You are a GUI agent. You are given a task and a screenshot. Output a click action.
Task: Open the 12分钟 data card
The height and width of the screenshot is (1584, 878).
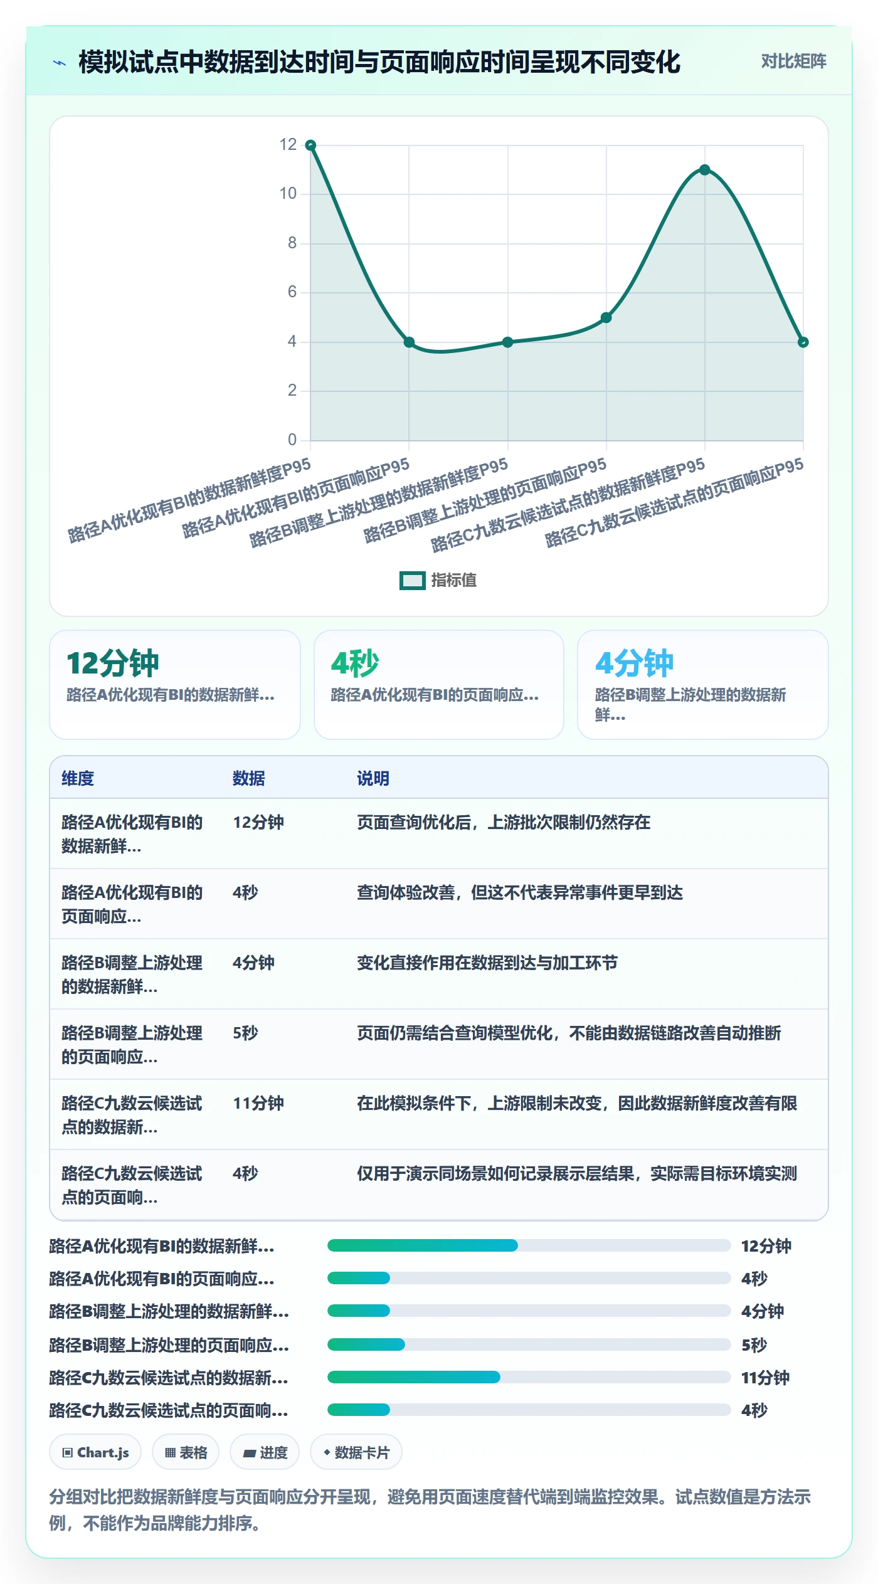click(175, 685)
